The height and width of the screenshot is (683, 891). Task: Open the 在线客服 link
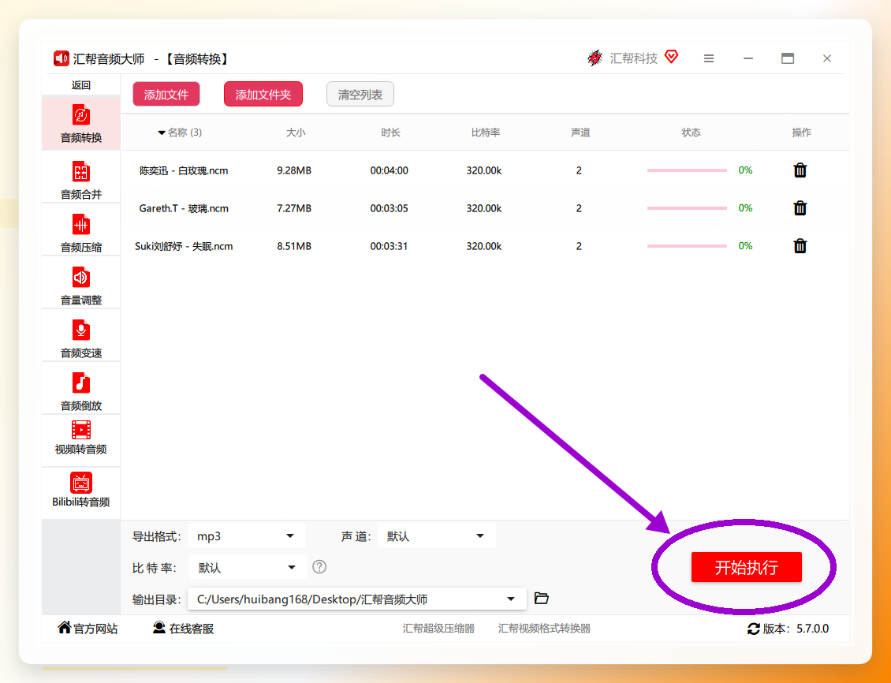(x=192, y=629)
